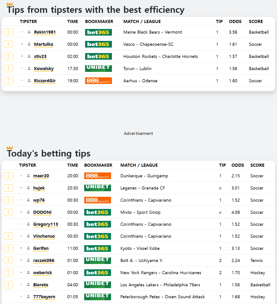Viewport: 277px width, 304px height.
Task: Expand the Kowalsky tip row
Action: point(8,69)
